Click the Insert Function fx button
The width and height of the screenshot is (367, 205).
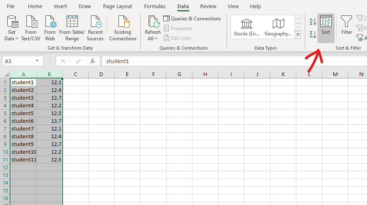[x=93, y=61]
